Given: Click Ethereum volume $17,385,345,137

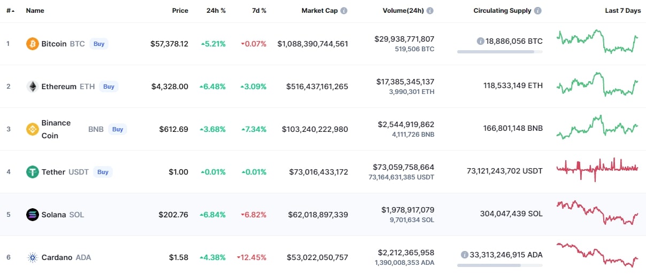Looking at the screenshot, I should [x=405, y=82].
